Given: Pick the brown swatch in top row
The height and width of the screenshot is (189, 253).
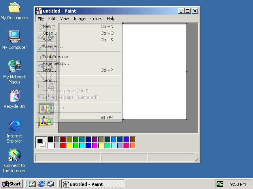Looking at the screenshot, I should tap(133, 139).
